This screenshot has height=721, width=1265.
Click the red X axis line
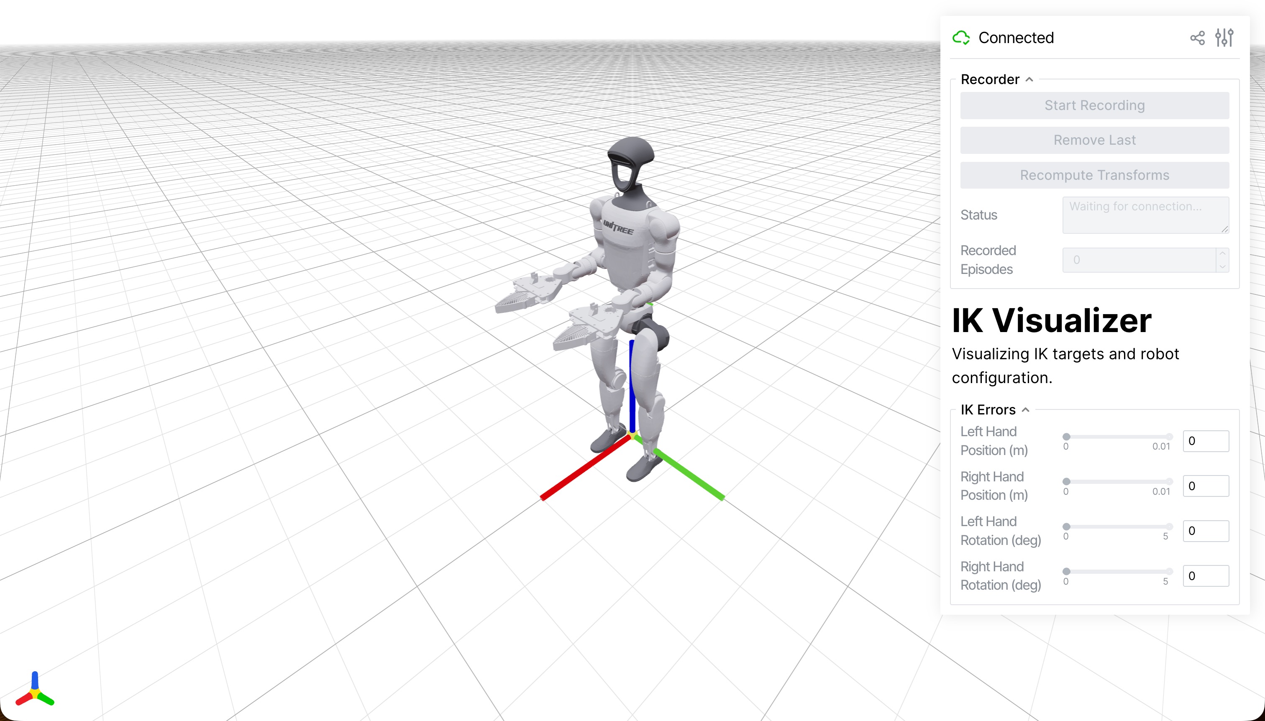click(x=584, y=468)
